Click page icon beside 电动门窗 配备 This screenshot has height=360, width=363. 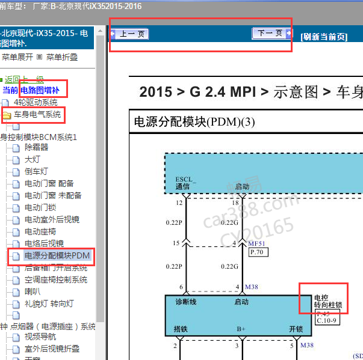16,184
